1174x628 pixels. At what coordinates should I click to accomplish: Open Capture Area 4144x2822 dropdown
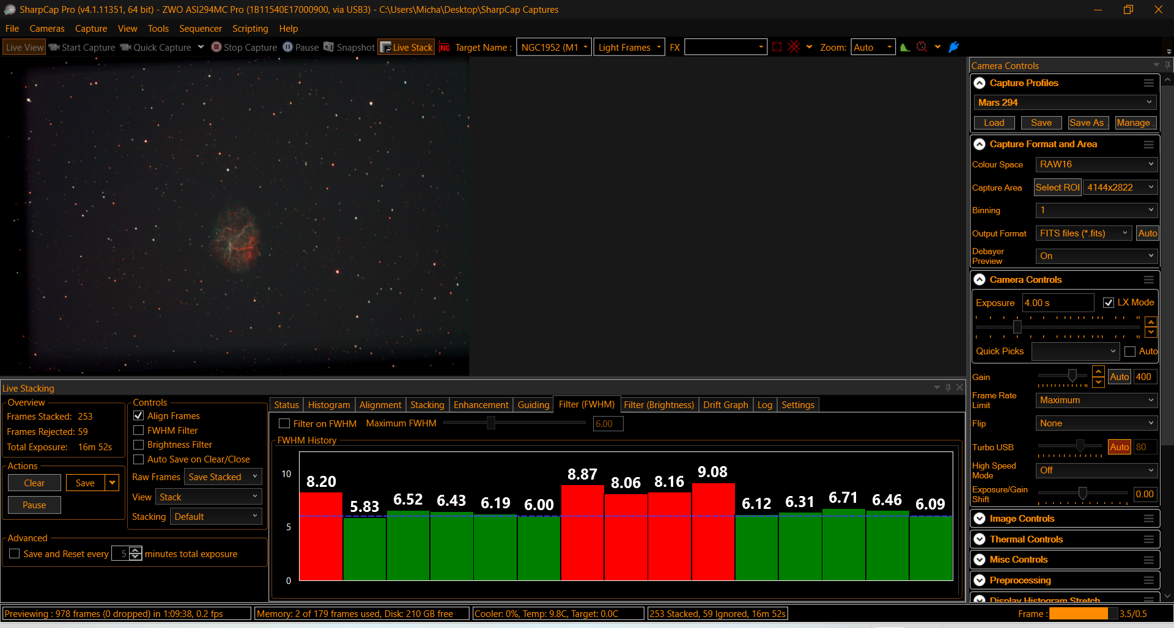1120,188
